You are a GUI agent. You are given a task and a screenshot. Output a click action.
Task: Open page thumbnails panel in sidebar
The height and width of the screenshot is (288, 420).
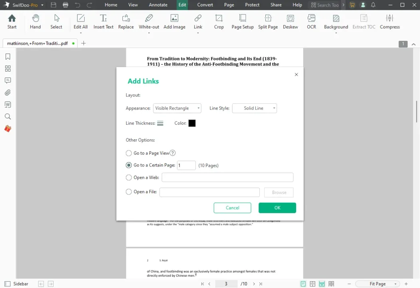click(8, 69)
